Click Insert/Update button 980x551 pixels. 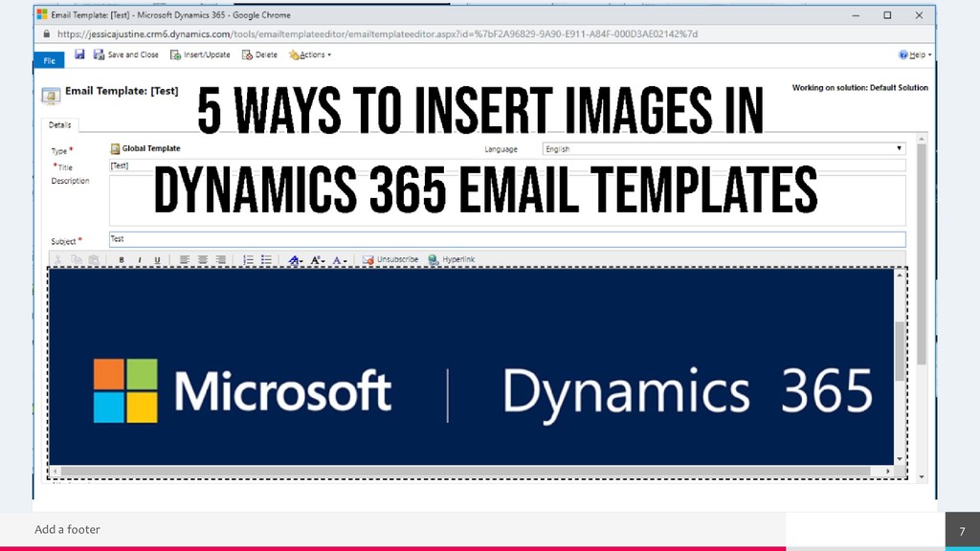(x=200, y=55)
